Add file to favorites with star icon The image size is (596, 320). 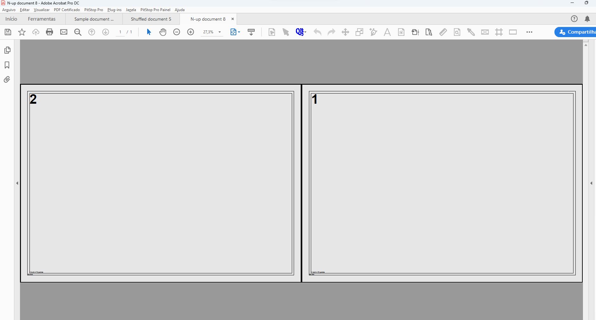coord(22,32)
